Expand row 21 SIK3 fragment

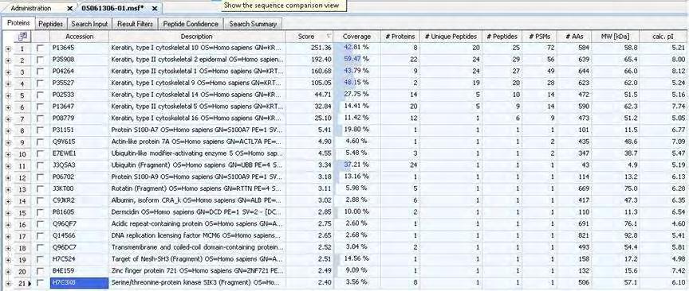pos(8,284)
